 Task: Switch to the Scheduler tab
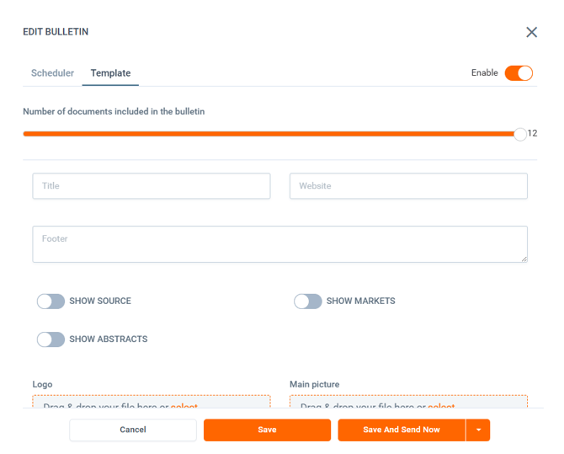click(52, 73)
